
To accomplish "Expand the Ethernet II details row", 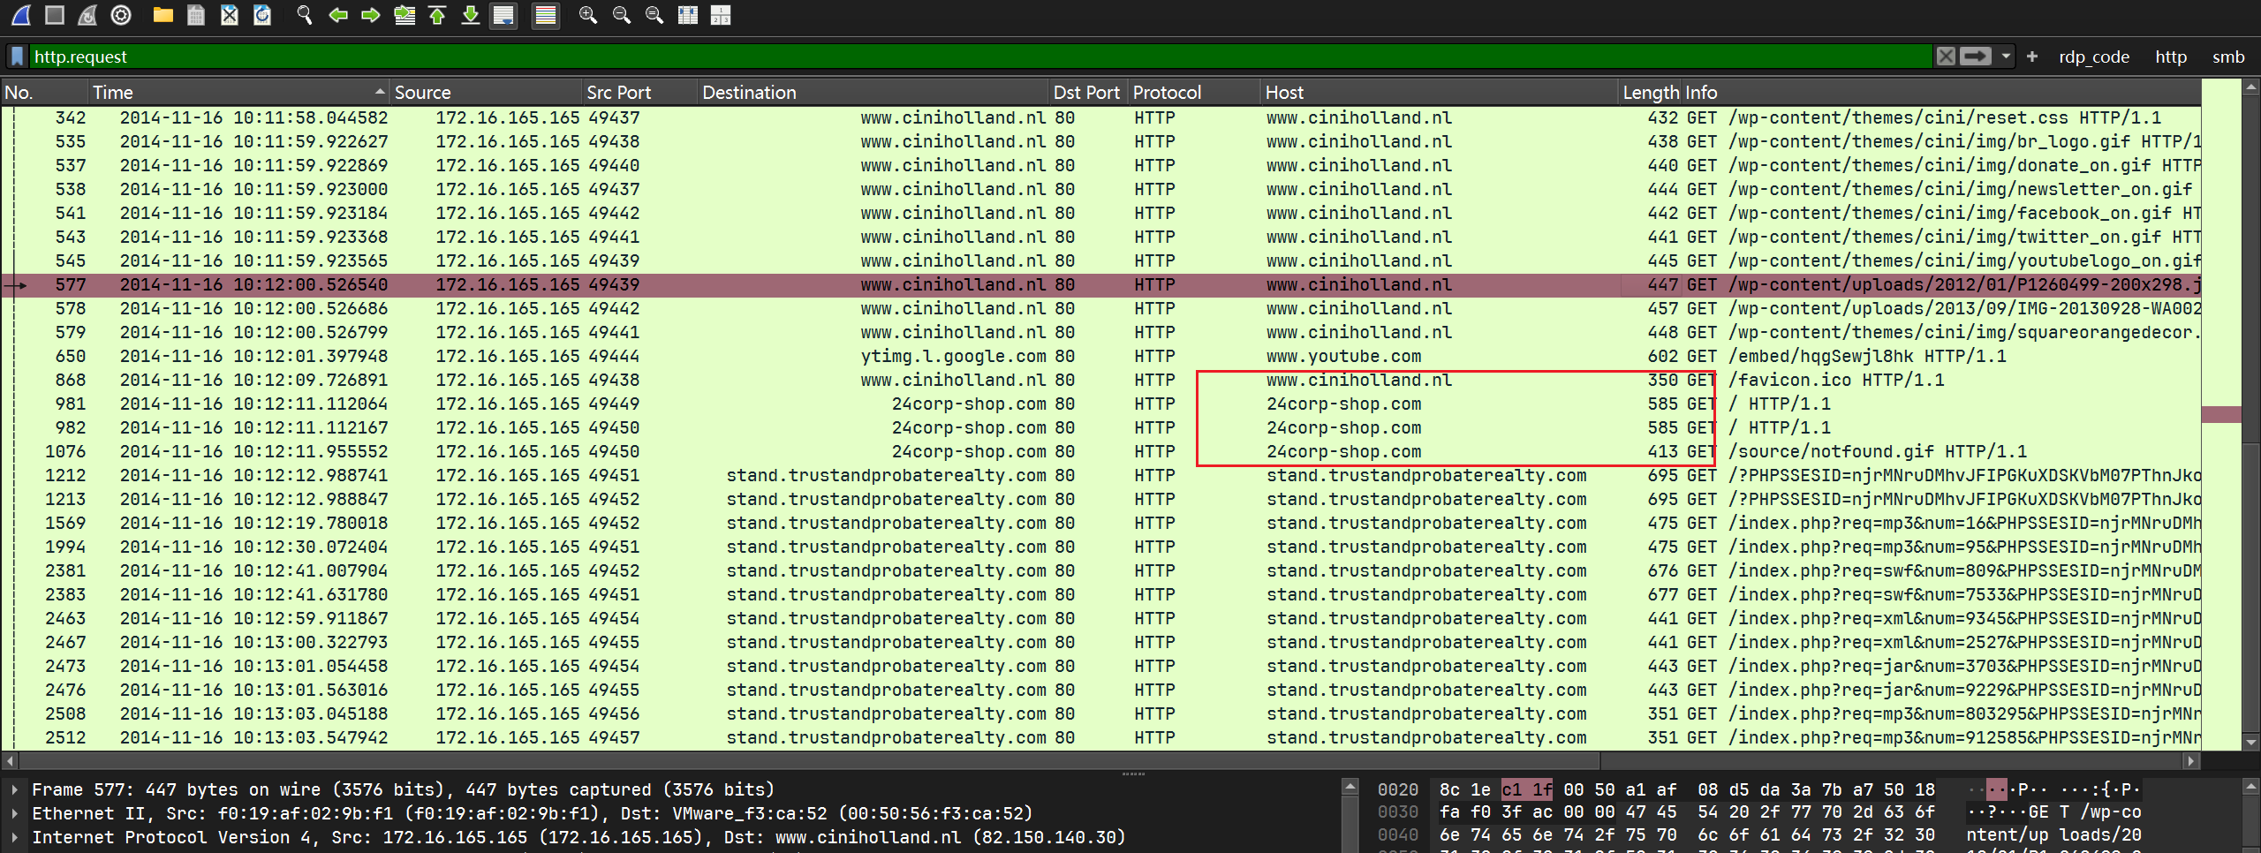I will (15, 813).
